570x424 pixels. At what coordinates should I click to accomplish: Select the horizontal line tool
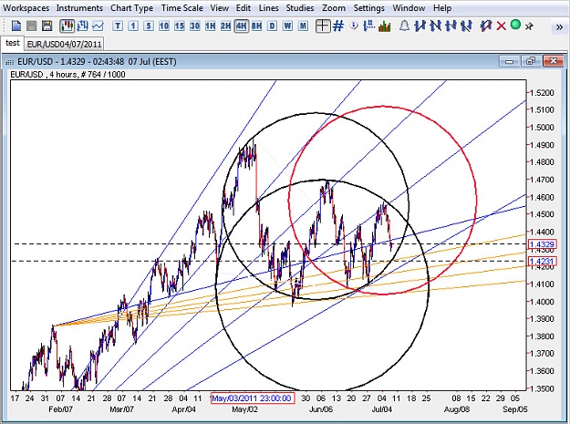451,26
